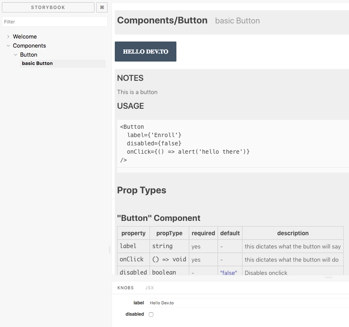Grab the addons panel horizontal resize handle

[x=328, y=277]
